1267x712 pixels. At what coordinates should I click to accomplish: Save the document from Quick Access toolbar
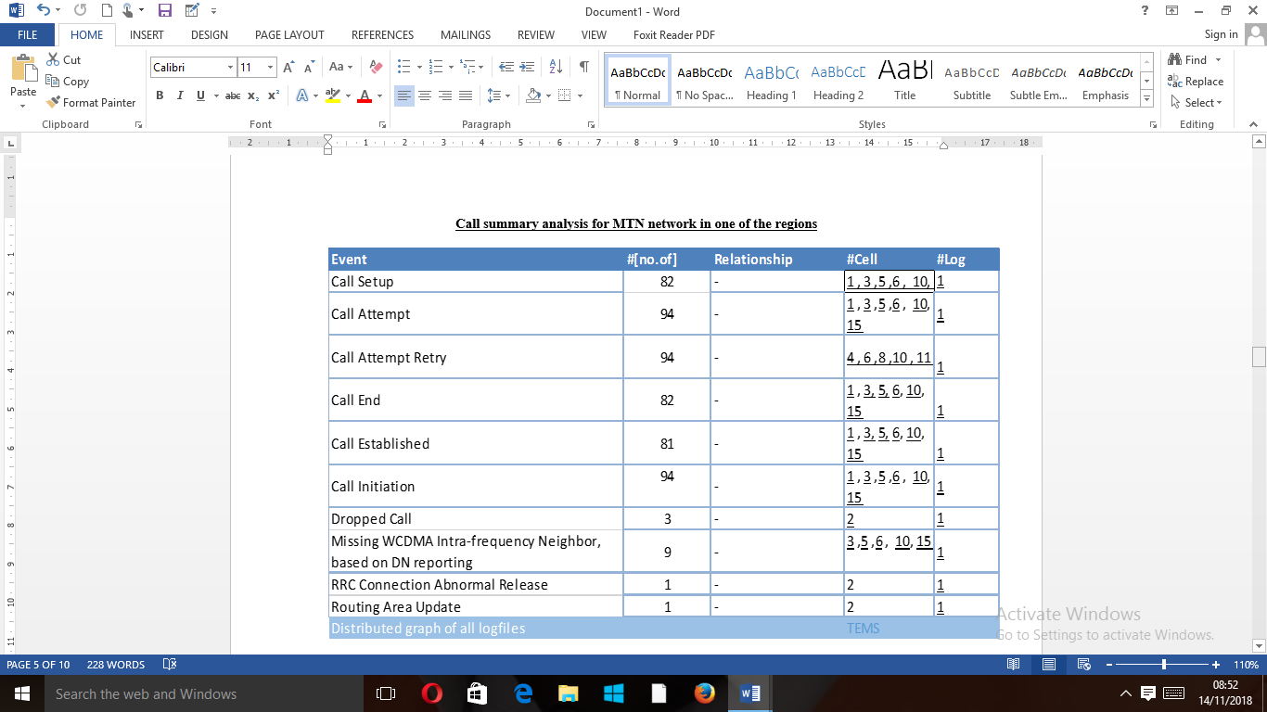[165, 11]
